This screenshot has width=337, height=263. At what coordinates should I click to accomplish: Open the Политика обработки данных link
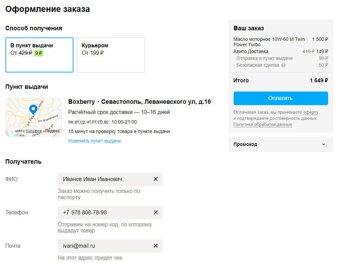point(263,124)
